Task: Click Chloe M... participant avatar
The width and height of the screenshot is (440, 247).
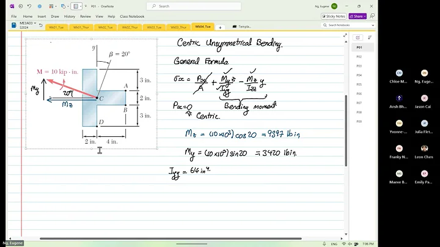Action: pyautogui.click(x=399, y=73)
